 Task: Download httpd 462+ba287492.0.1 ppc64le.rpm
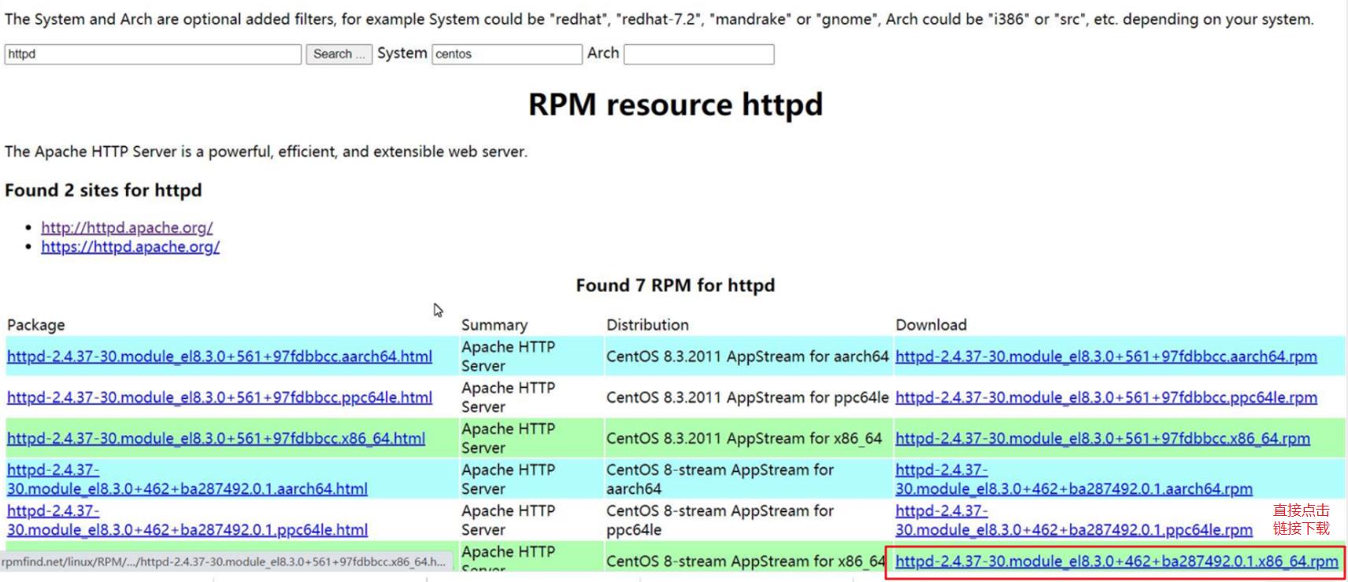(x=1074, y=520)
